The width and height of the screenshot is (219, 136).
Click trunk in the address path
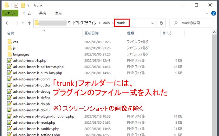click(x=121, y=23)
